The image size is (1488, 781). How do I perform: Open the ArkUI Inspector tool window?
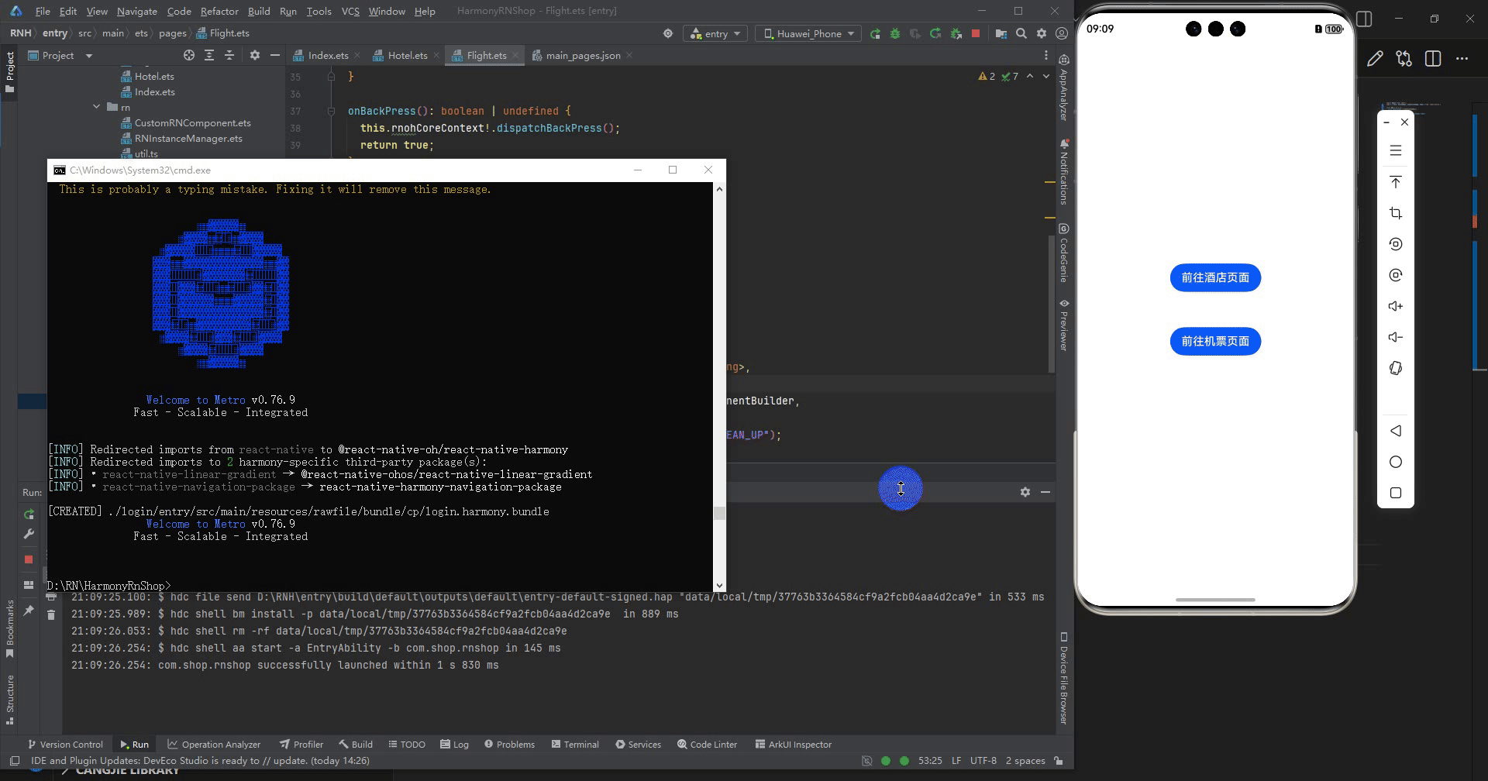tap(794, 745)
